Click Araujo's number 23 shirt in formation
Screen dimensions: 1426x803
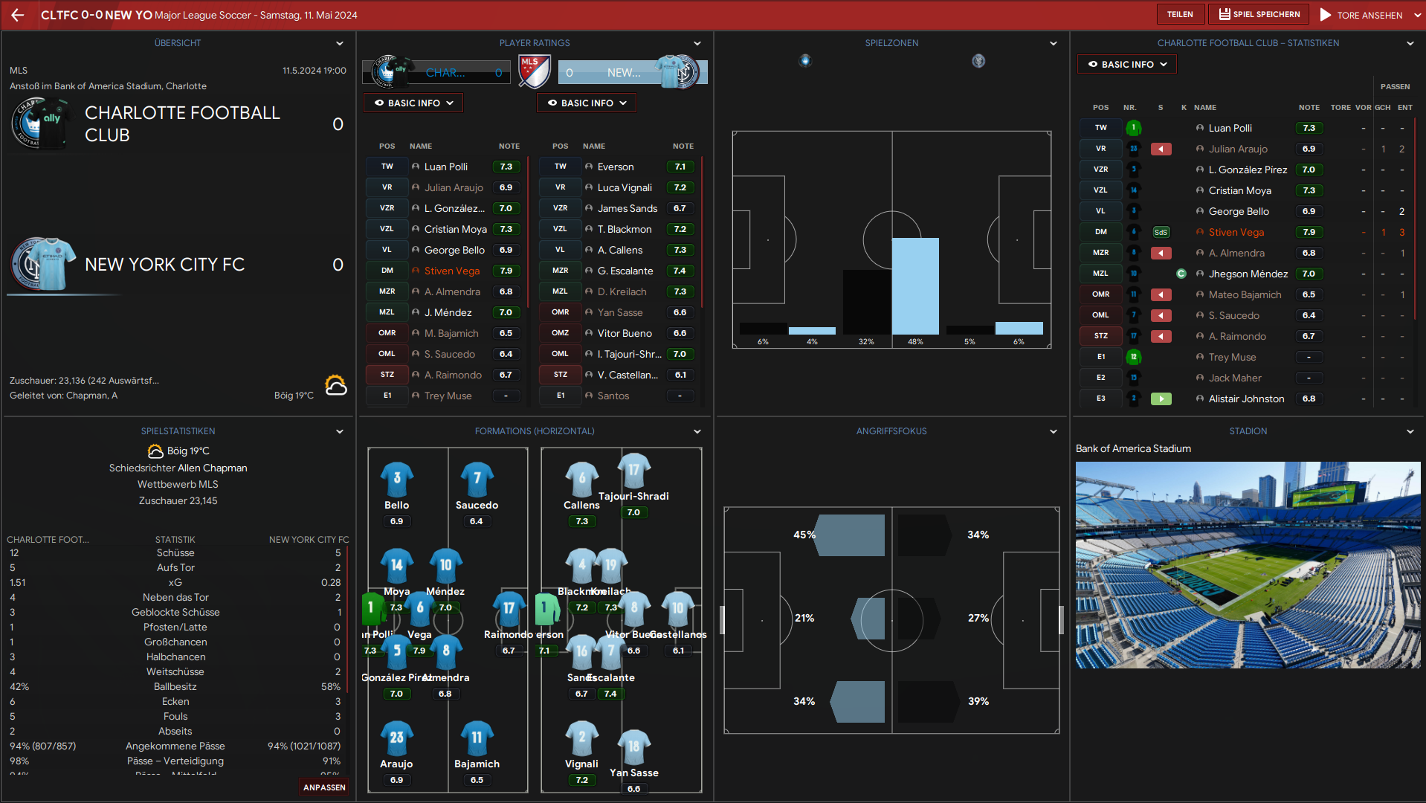[x=397, y=738]
